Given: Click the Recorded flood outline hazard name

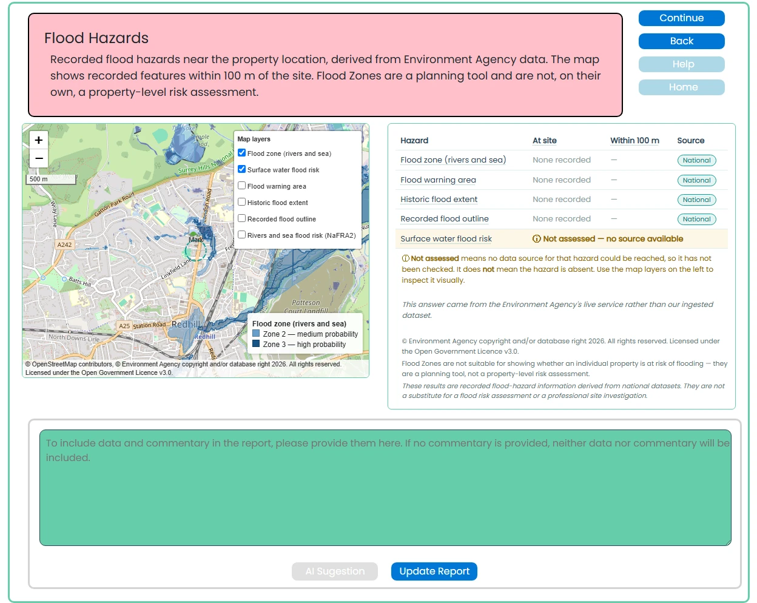Looking at the screenshot, I should click(445, 219).
